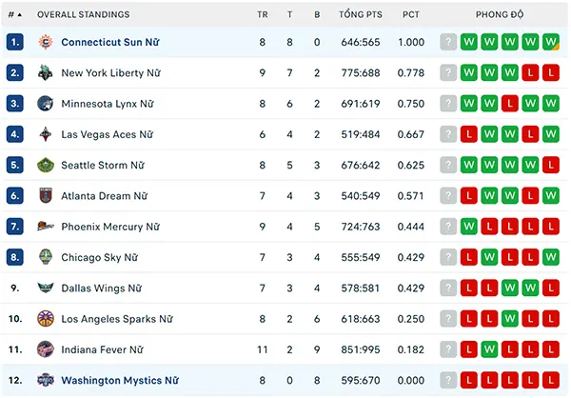The height and width of the screenshot is (398, 571).
Task: Click the Las Vegas Aces team logo
Action: [46, 134]
